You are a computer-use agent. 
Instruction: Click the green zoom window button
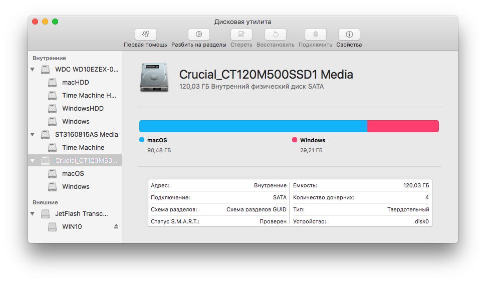[x=55, y=22]
